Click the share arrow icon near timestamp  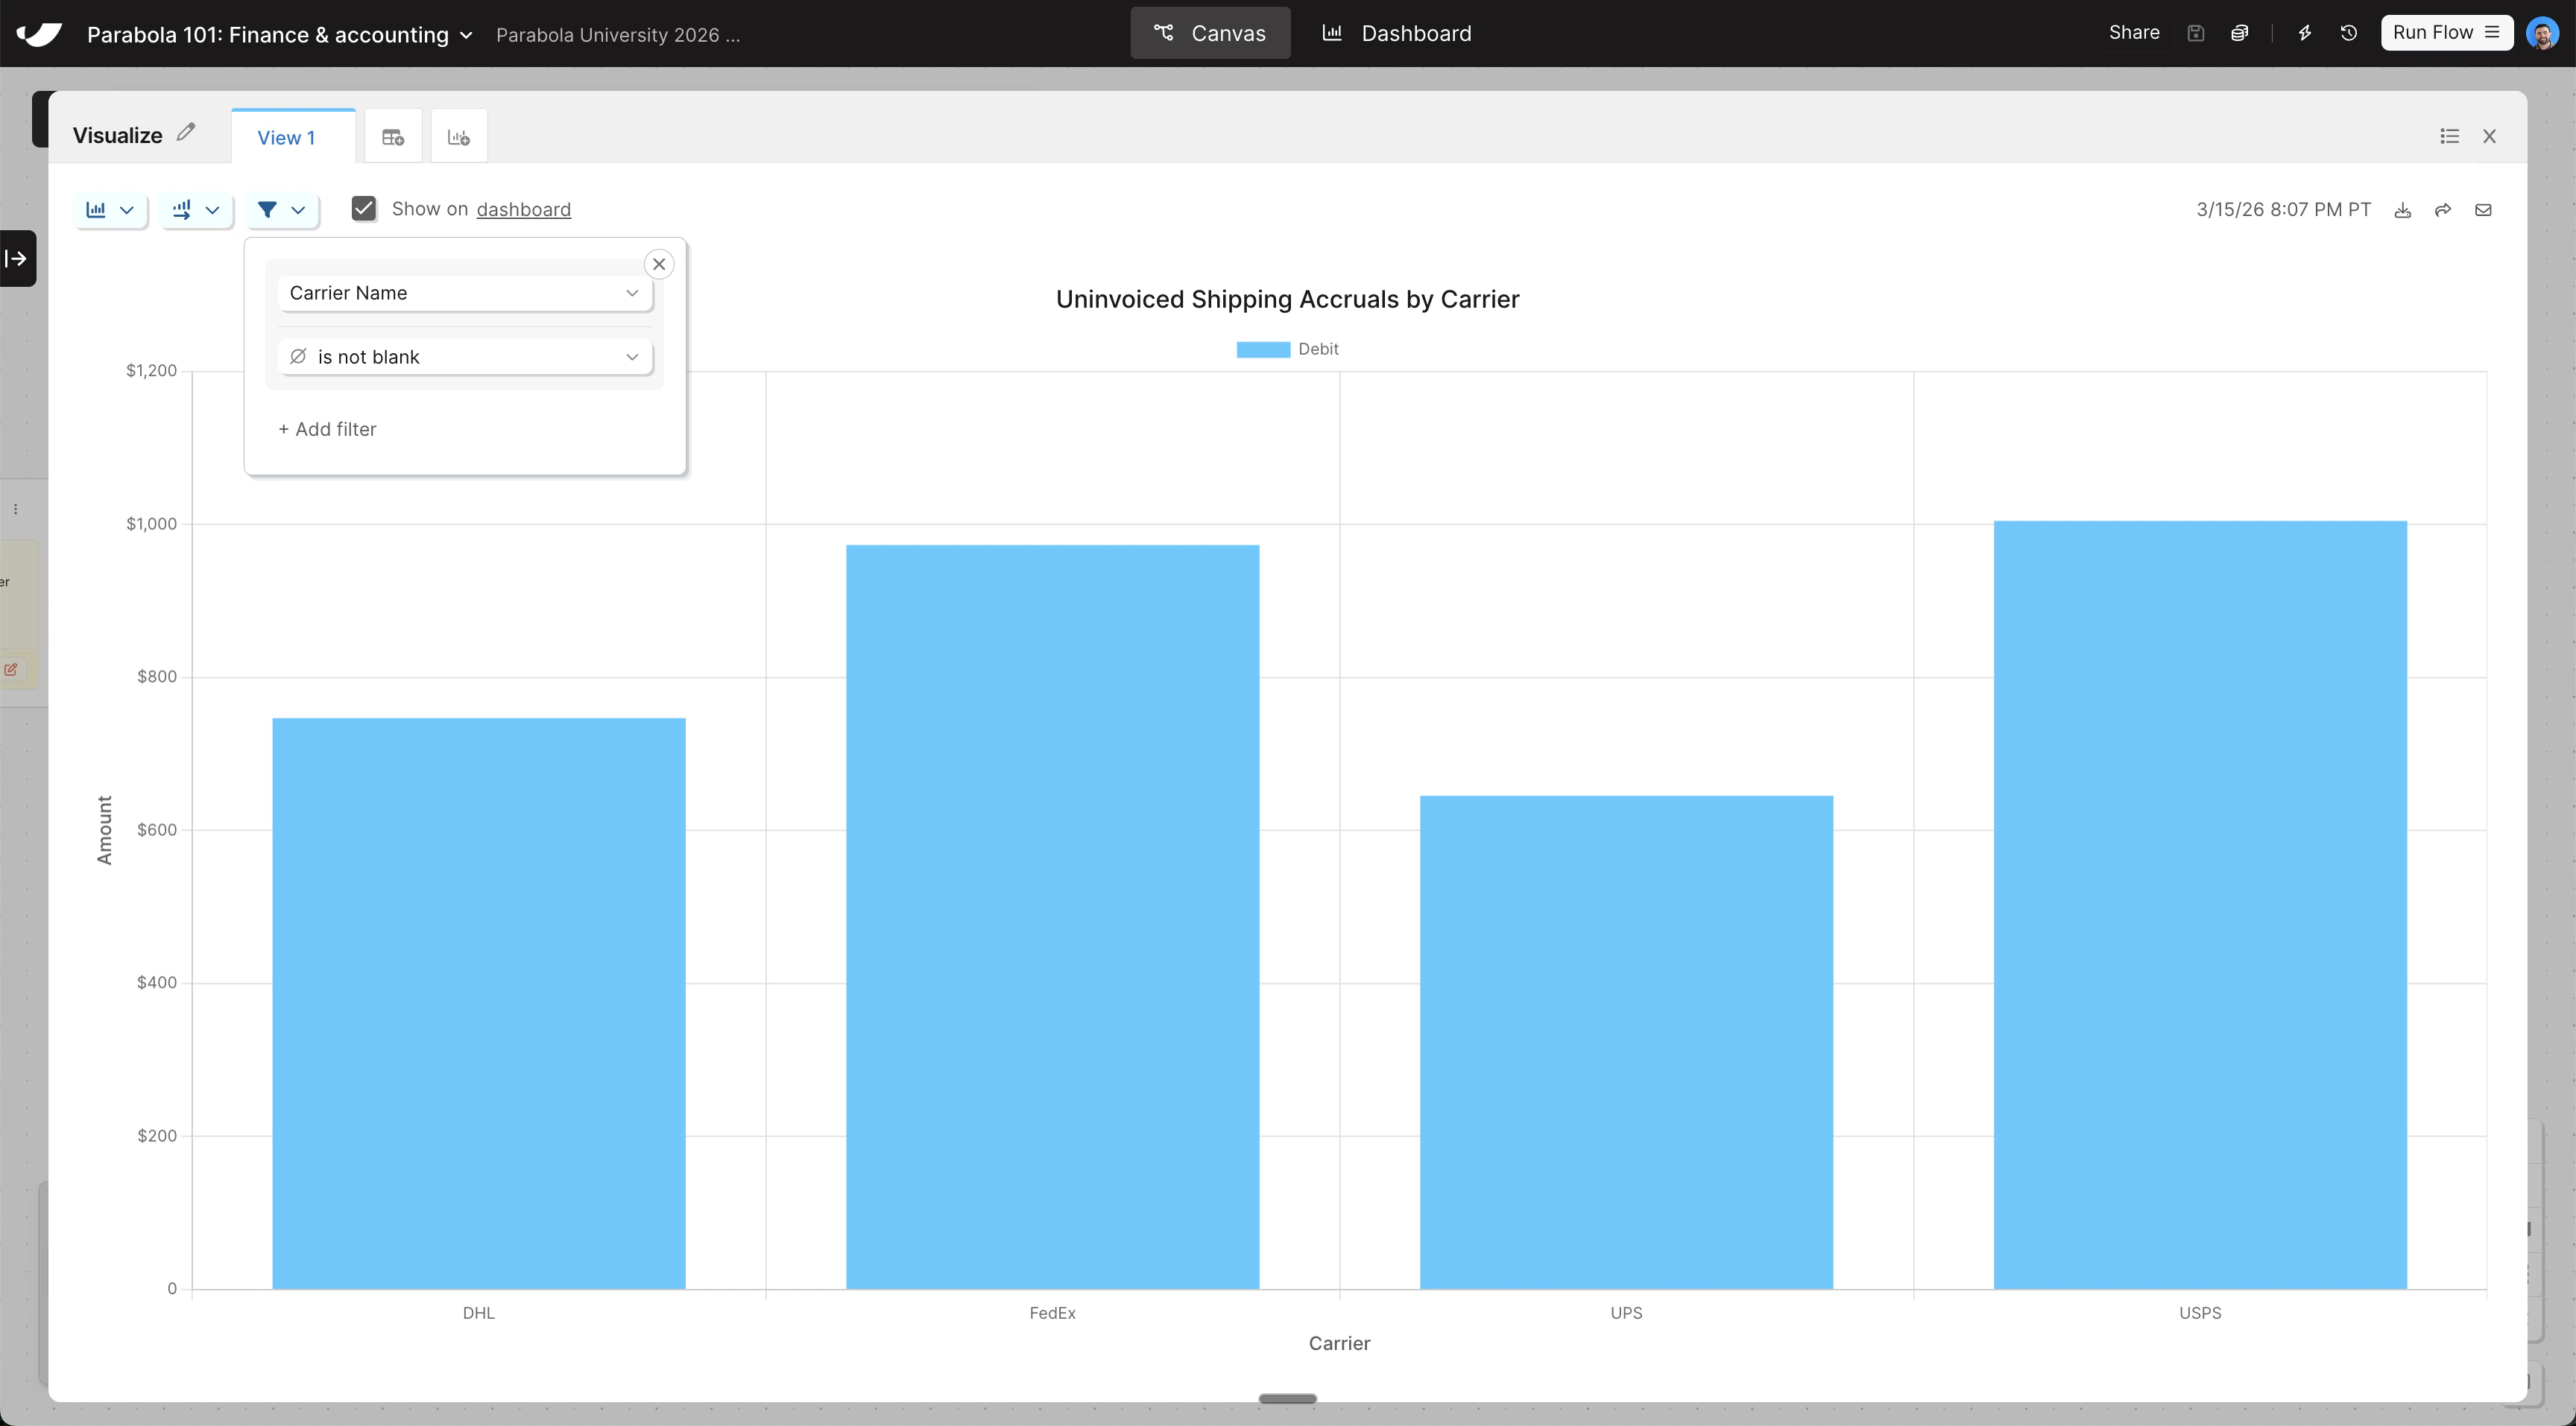(x=2443, y=210)
